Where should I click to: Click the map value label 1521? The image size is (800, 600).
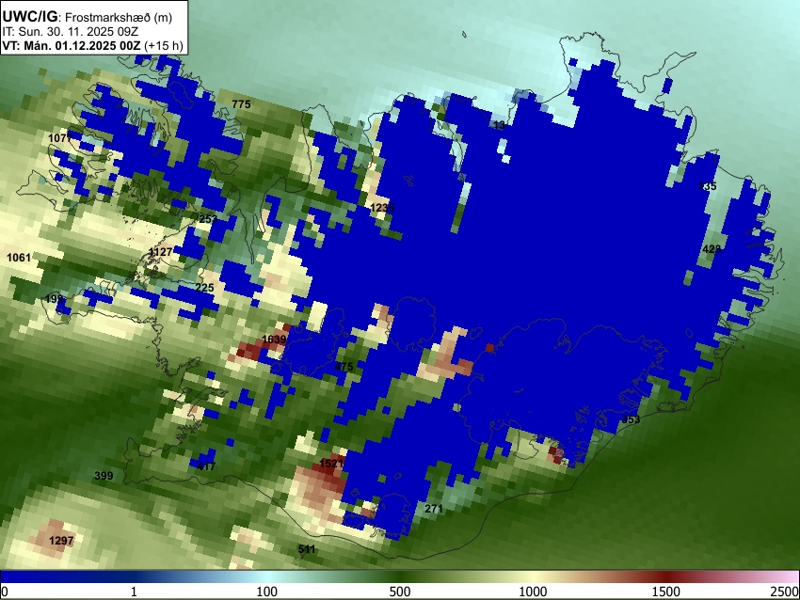331,464
